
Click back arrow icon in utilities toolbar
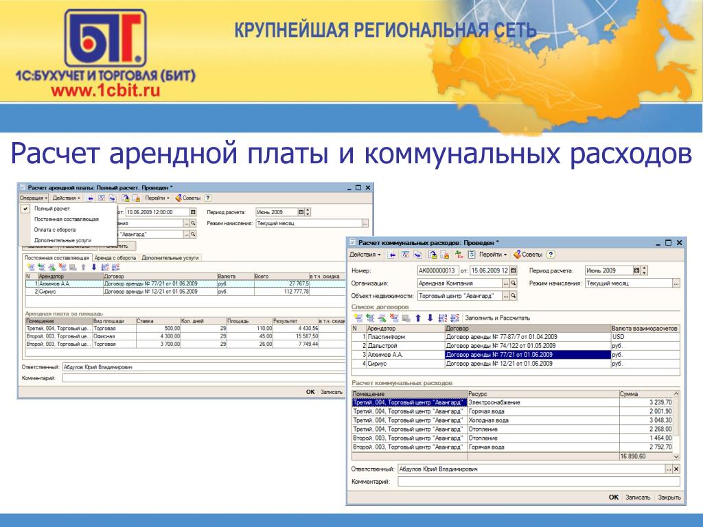pos(392,255)
